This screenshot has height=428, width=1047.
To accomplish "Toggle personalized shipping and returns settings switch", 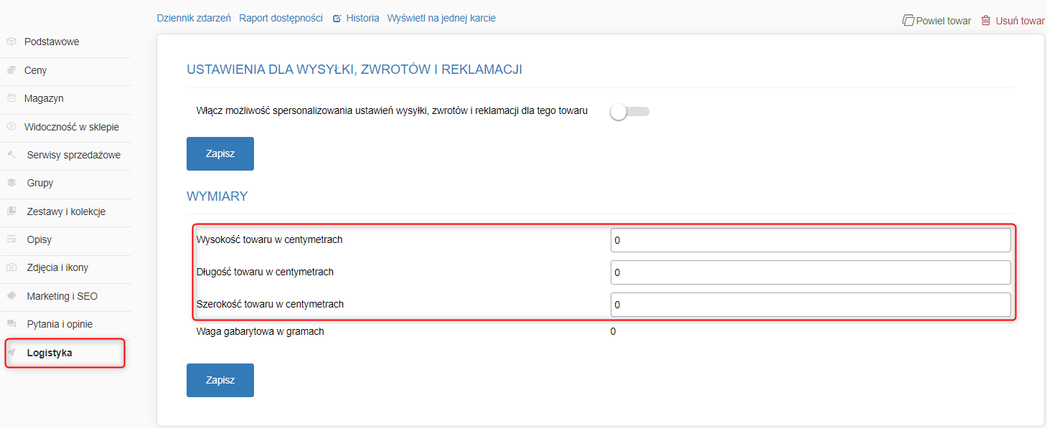I will 629,111.
